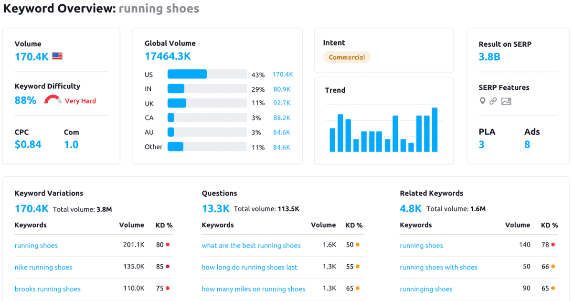Image resolution: width=573 pixels, height=301 pixels.
Task: Click the red KD dot for nike running shoes
Action: click(x=168, y=267)
